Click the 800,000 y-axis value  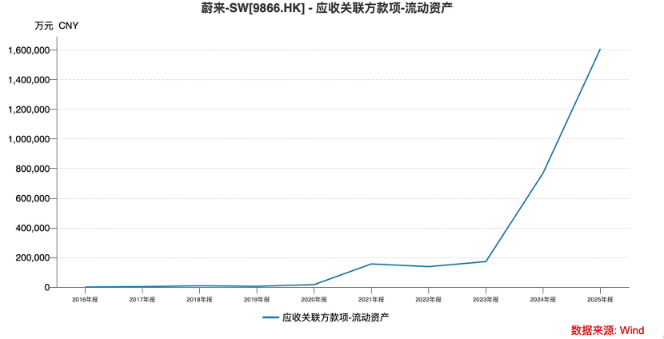tap(32, 169)
